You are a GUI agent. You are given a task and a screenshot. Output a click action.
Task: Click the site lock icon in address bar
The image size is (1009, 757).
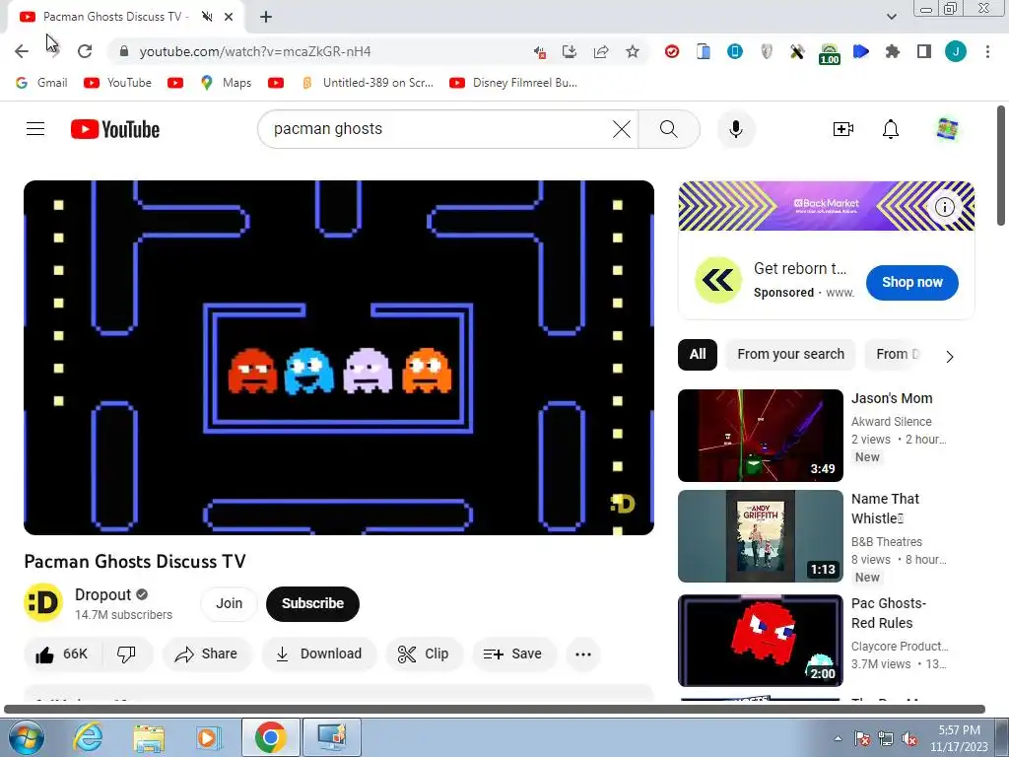click(x=124, y=51)
